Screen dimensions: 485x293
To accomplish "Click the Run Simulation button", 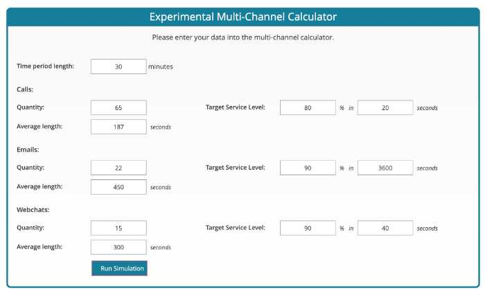I will tap(119, 268).
